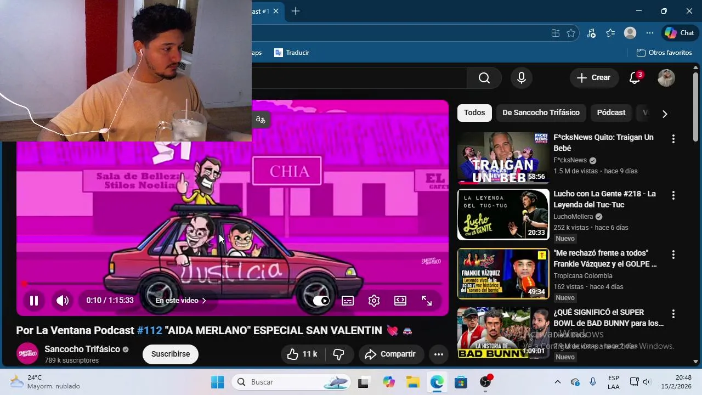Open more actions three-dot menu under video

(x=439, y=354)
